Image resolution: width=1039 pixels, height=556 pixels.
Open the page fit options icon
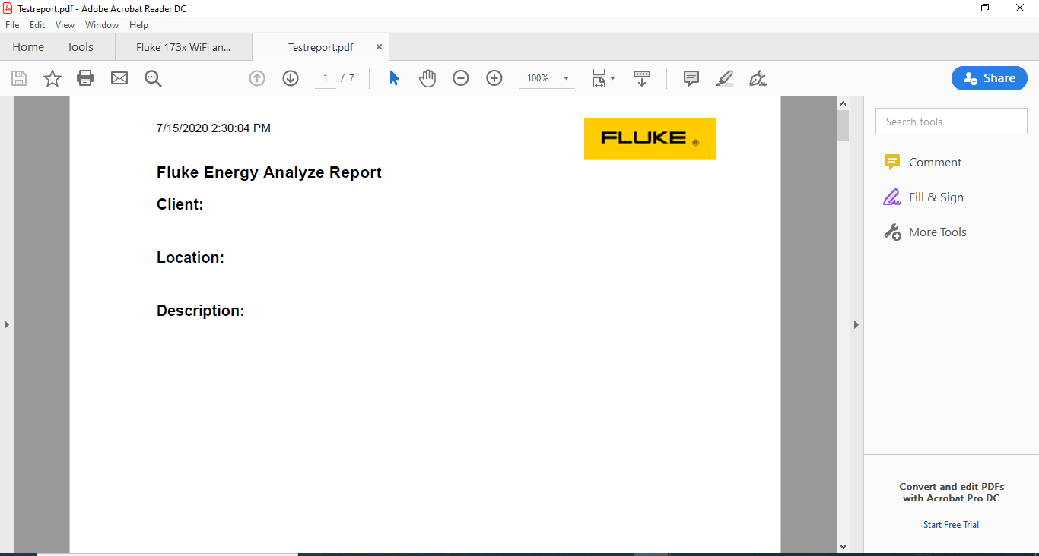coord(603,78)
